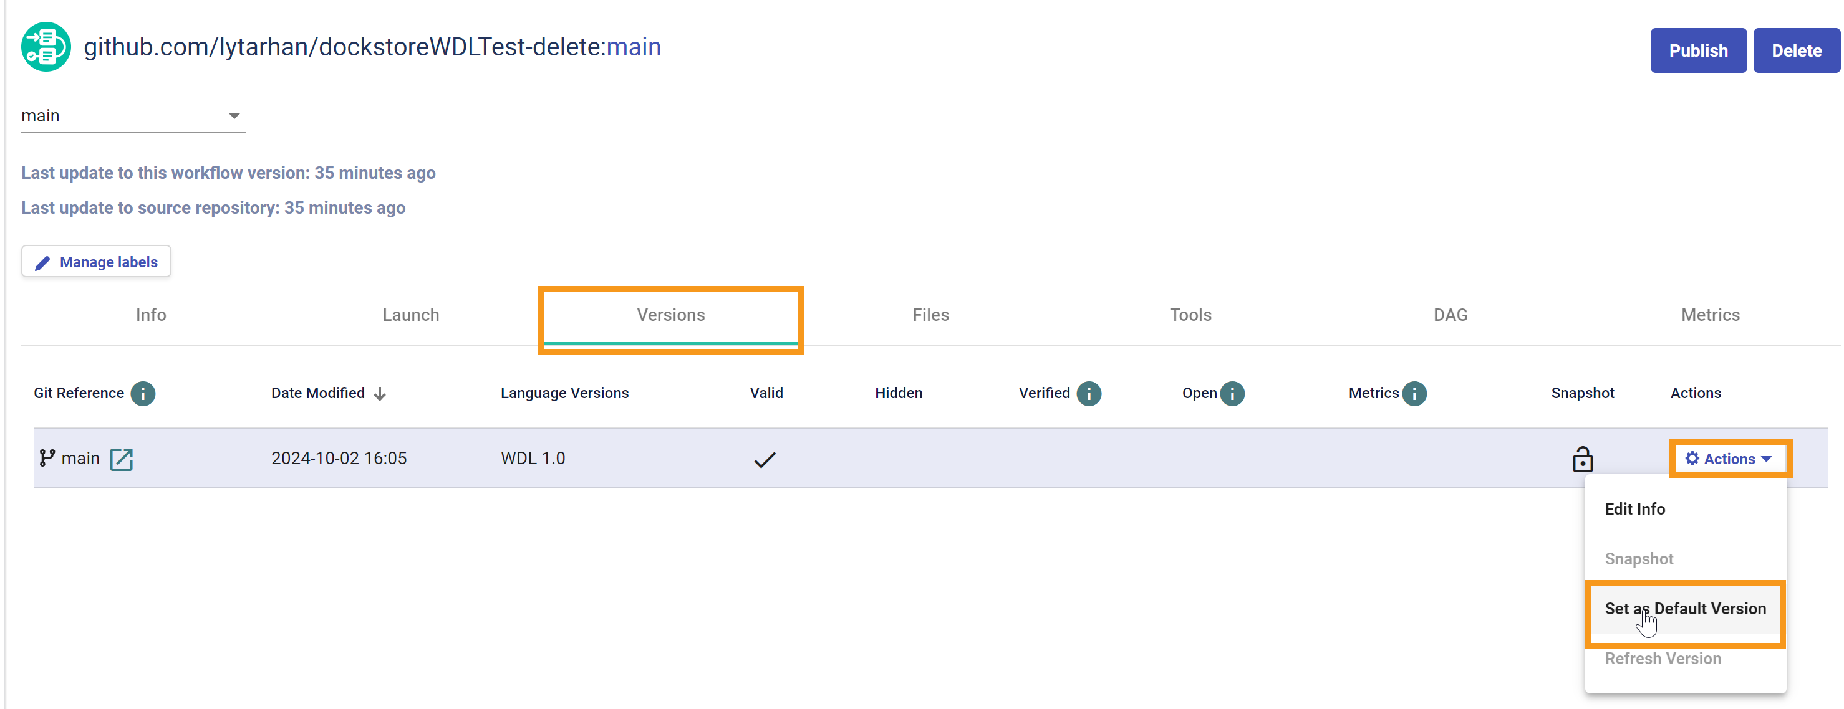Switch to the Files tab
The image size is (1844, 709).
click(x=930, y=315)
